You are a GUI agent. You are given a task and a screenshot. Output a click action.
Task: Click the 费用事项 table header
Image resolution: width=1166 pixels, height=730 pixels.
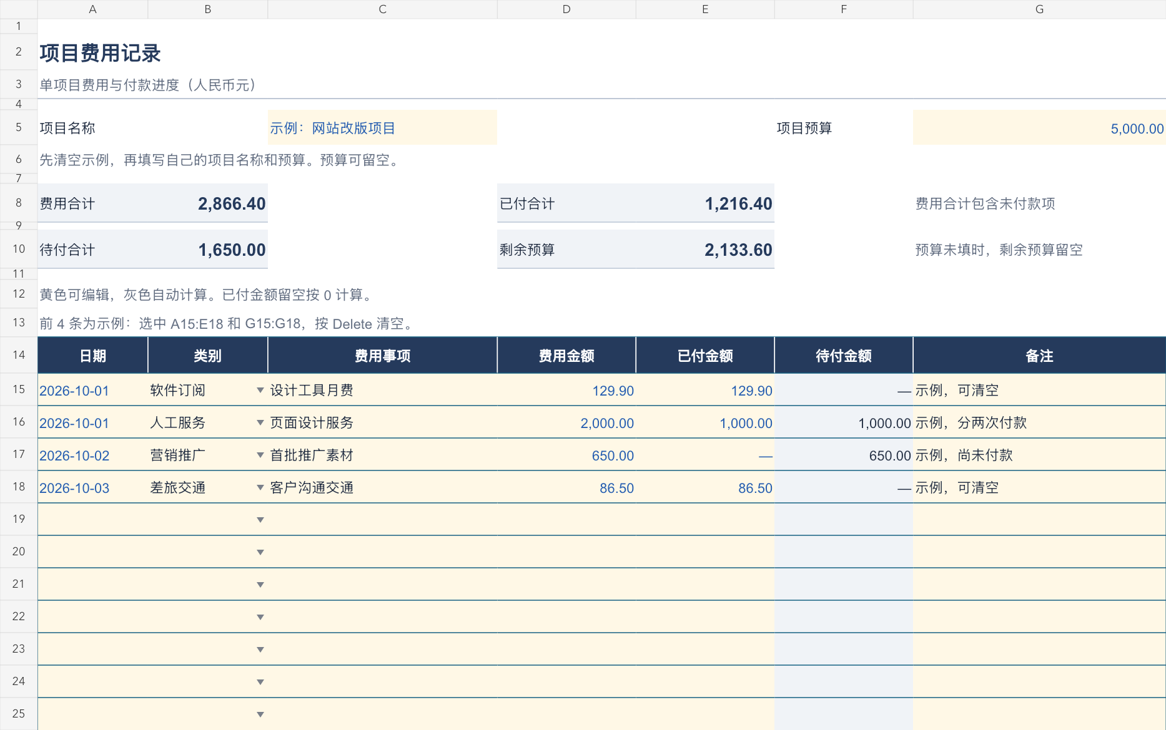[382, 356]
